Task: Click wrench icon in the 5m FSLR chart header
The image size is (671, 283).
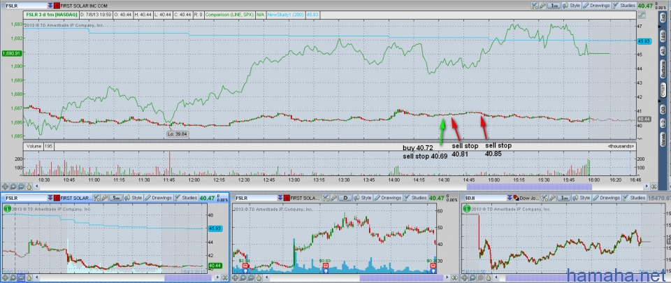Action: coord(104,198)
